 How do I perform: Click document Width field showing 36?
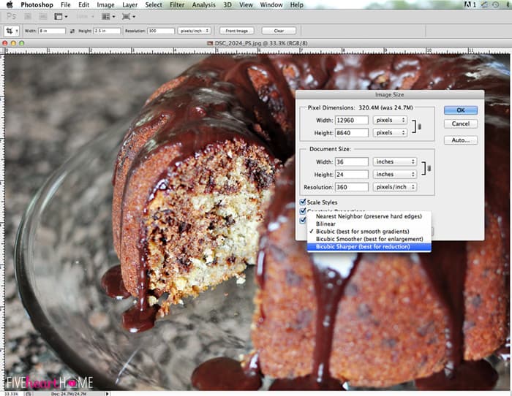(x=352, y=161)
